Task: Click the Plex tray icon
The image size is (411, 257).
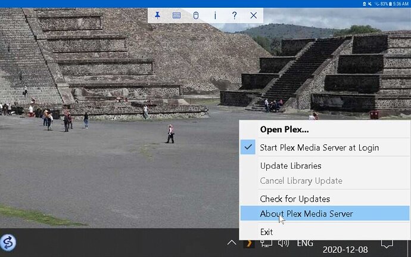Action: (x=249, y=243)
